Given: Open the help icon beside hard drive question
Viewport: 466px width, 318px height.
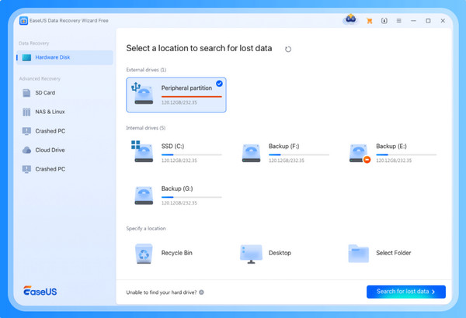Looking at the screenshot, I should coord(201,292).
